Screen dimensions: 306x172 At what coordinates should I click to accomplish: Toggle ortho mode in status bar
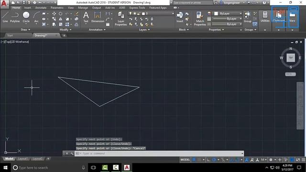[x=208, y=160]
